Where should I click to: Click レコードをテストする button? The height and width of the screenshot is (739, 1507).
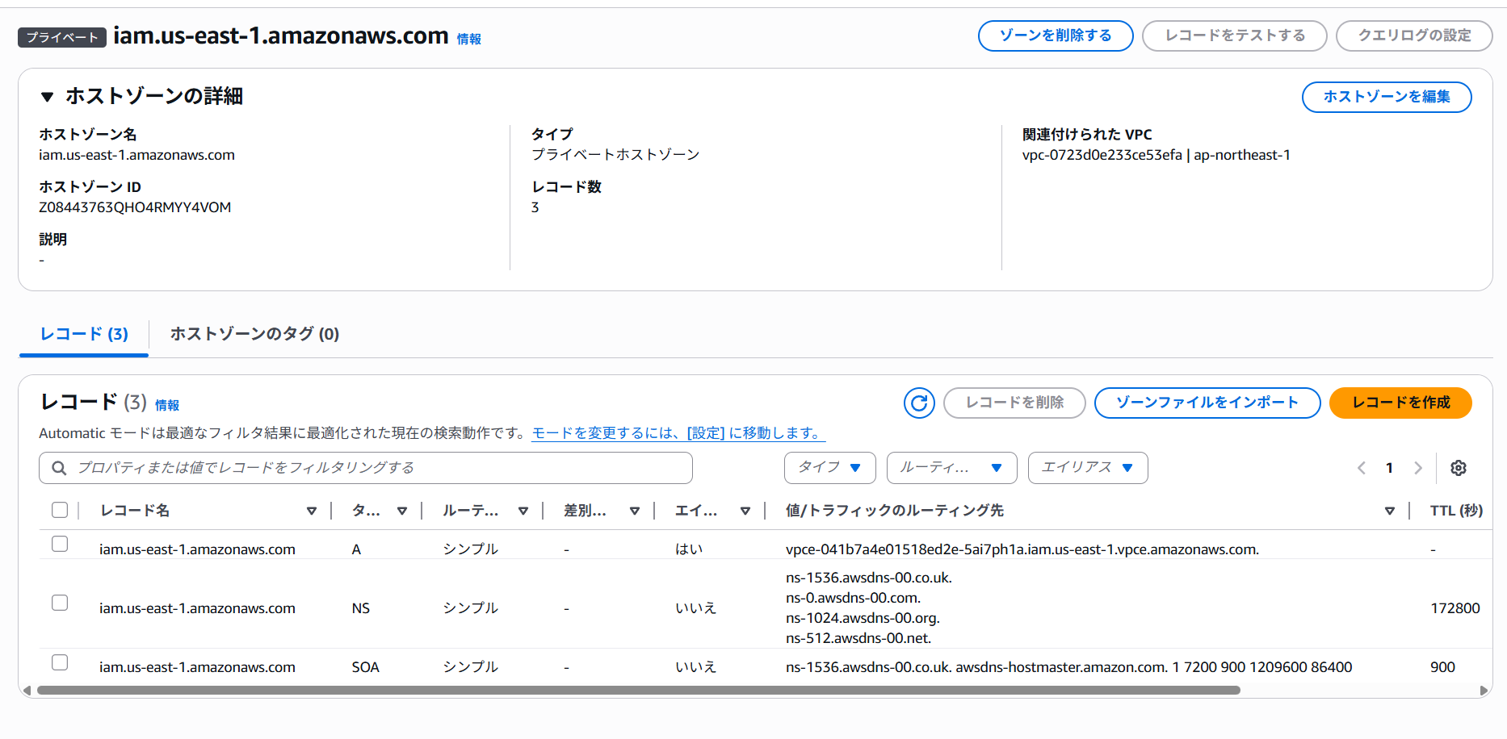click(1235, 35)
